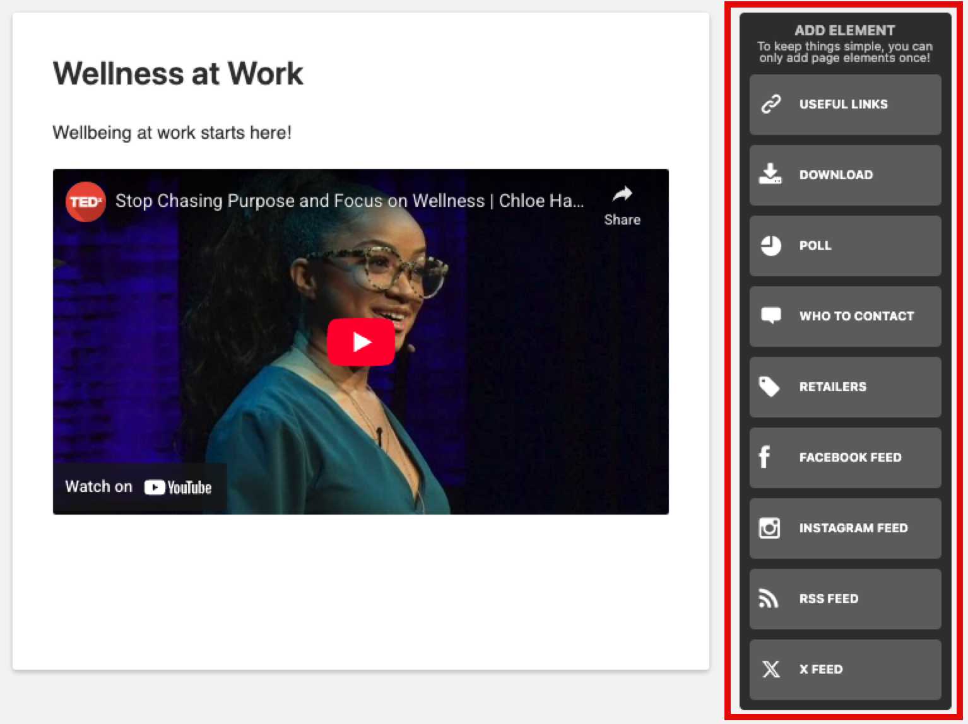
Task: Click the 'Wellbeing at work starts here!' text
Action: coord(172,133)
